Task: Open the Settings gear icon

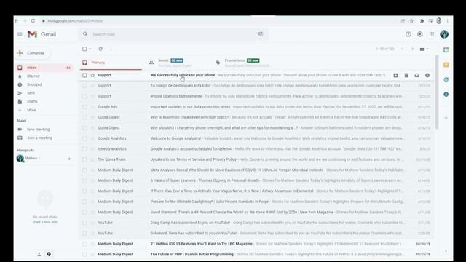Action: pos(420,34)
